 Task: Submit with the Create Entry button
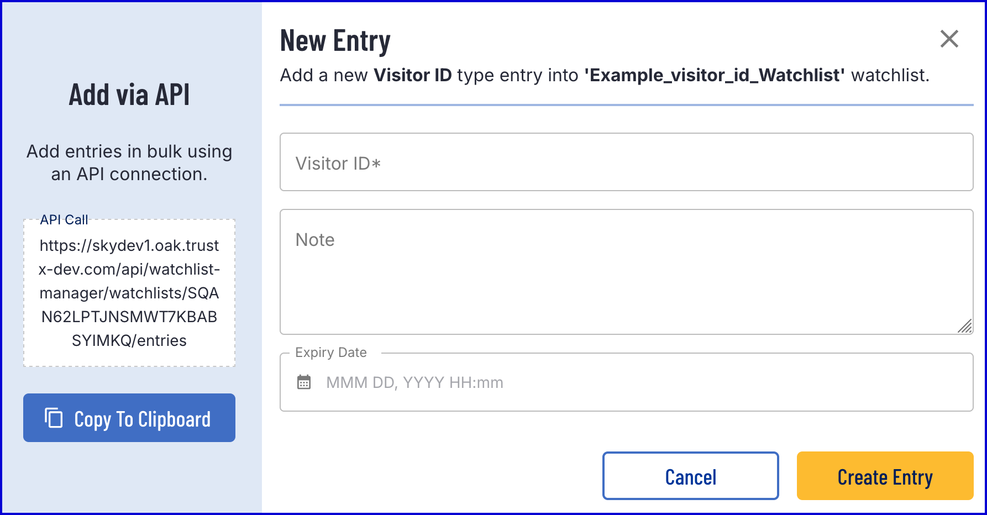885,476
